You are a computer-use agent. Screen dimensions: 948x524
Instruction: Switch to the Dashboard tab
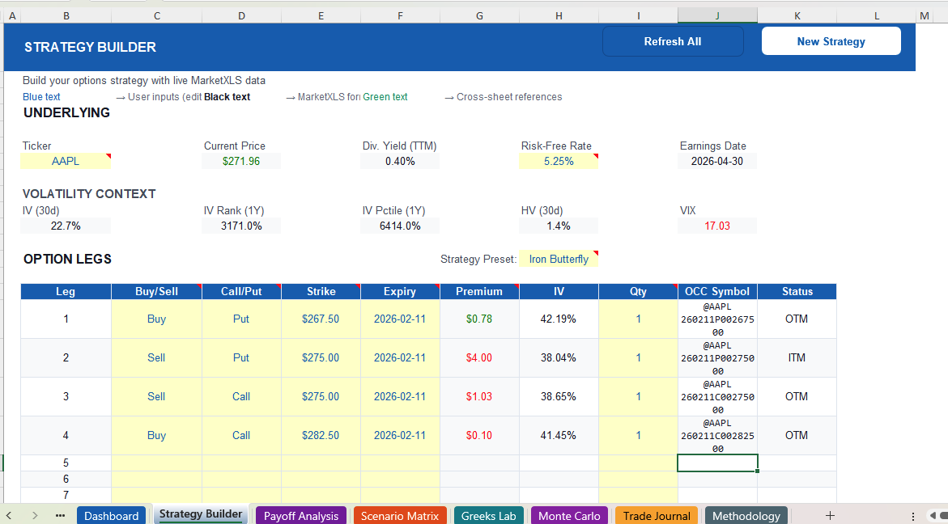pos(111,515)
